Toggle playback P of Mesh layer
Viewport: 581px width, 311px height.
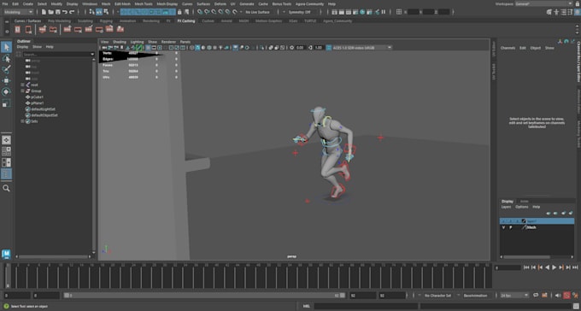[x=511, y=227]
